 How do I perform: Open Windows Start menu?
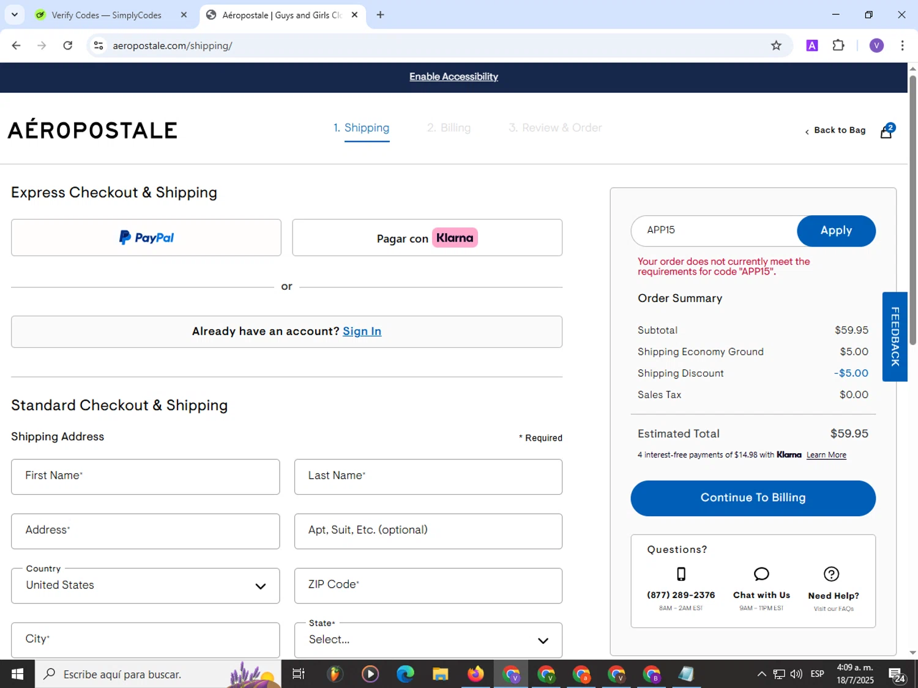tap(17, 674)
